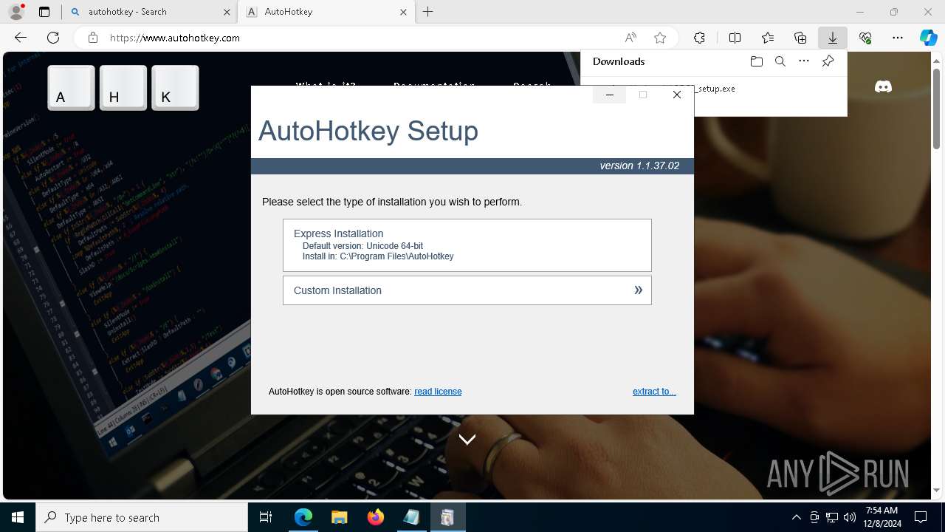The height and width of the screenshot is (532, 945).
Task: Open Read aloud from address bar
Action: [x=630, y=38]
